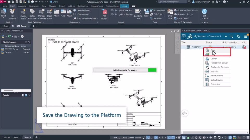
Task: Click the 3DEXPERIENCE compass icon
Action: (x=184, y=36)
